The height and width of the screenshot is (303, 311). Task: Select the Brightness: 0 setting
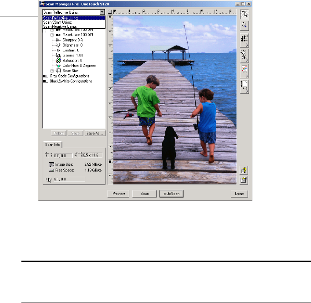72,45
